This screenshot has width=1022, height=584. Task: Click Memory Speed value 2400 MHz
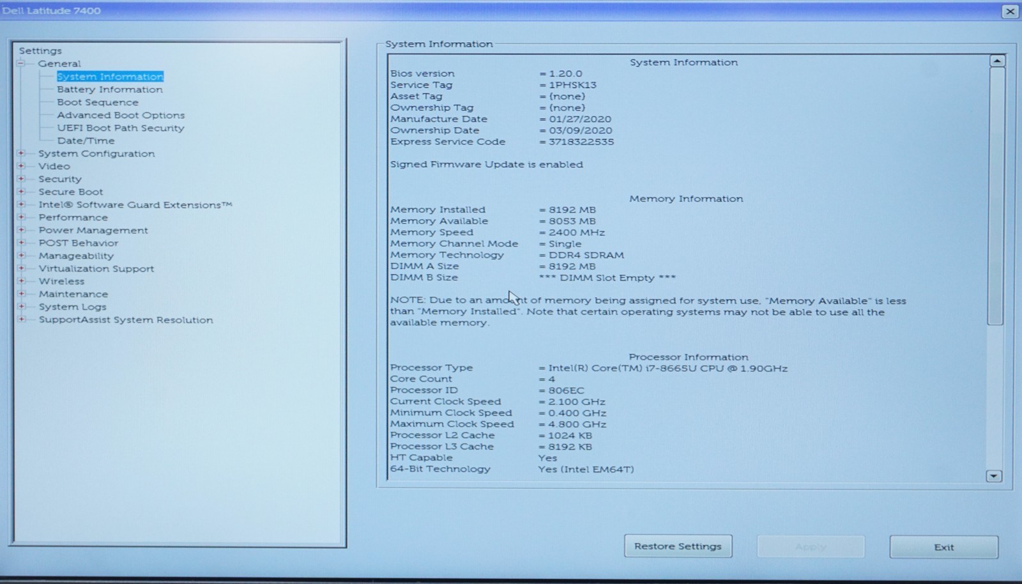(x=577, y=233)
